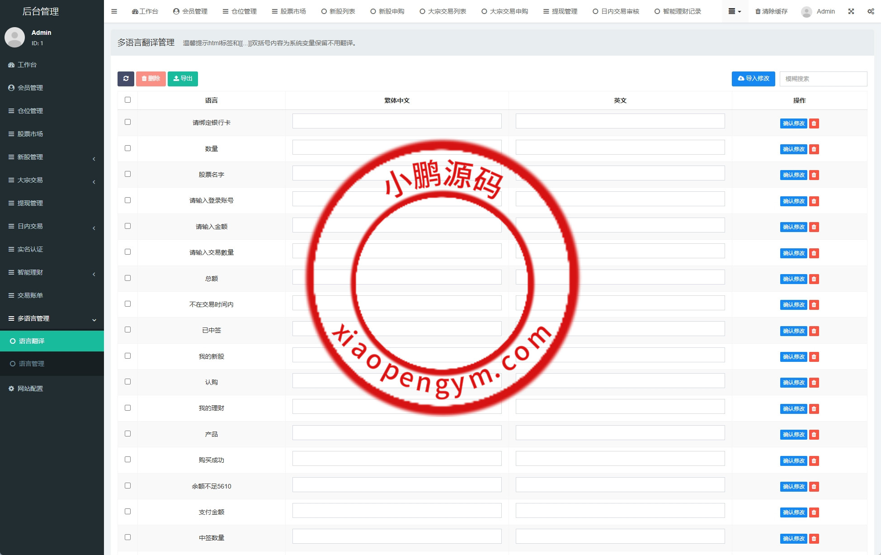This screenshot has width=881, height=555.
Task: Click the 导出 export button
Action: tap(183, 79)
